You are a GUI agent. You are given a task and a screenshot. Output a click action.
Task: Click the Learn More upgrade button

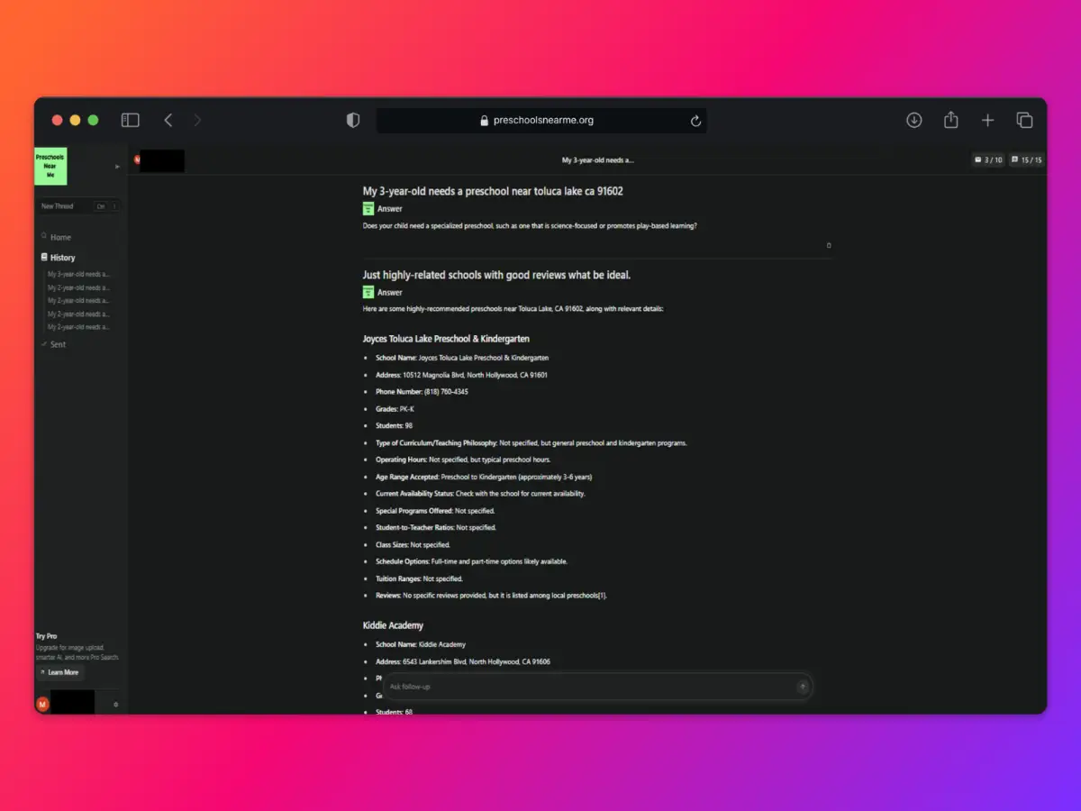(59, 672)
